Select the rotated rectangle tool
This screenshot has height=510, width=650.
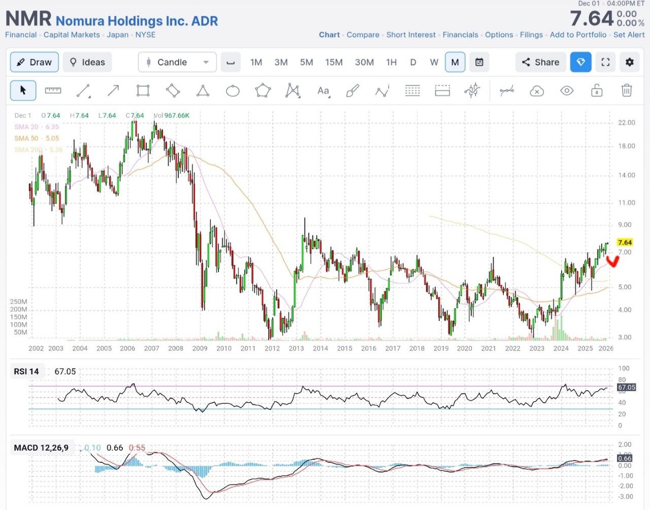(173, 90)
